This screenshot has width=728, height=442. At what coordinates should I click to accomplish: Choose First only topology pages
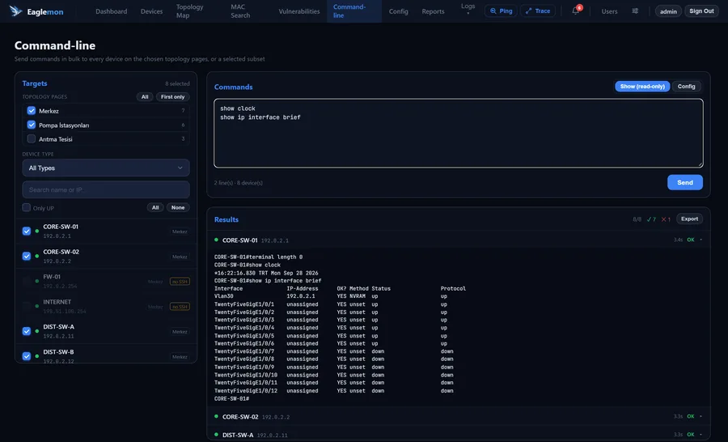tap(173, 96)
